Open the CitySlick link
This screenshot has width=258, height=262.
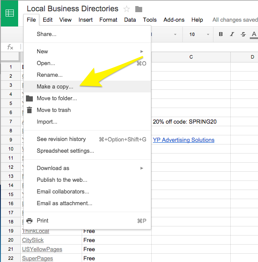33,240
